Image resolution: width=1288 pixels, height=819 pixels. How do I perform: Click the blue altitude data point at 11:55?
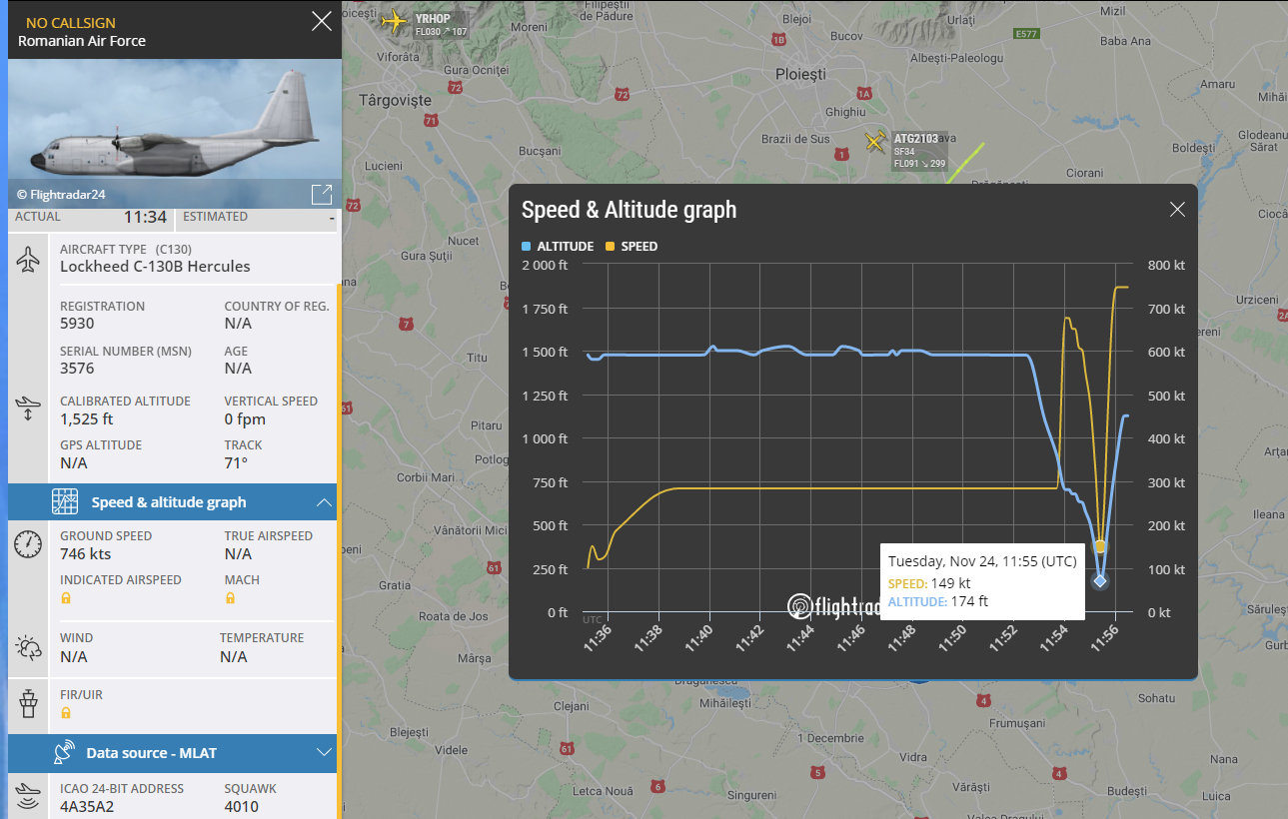pos(1100,580)
